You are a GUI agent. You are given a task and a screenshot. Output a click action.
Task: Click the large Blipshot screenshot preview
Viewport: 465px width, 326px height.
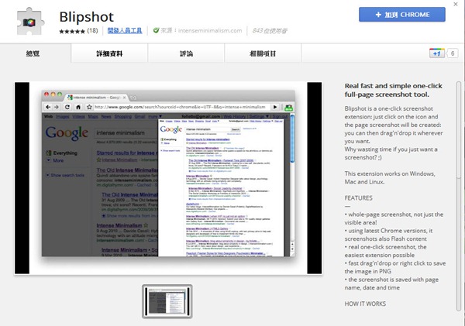(168, 178)
